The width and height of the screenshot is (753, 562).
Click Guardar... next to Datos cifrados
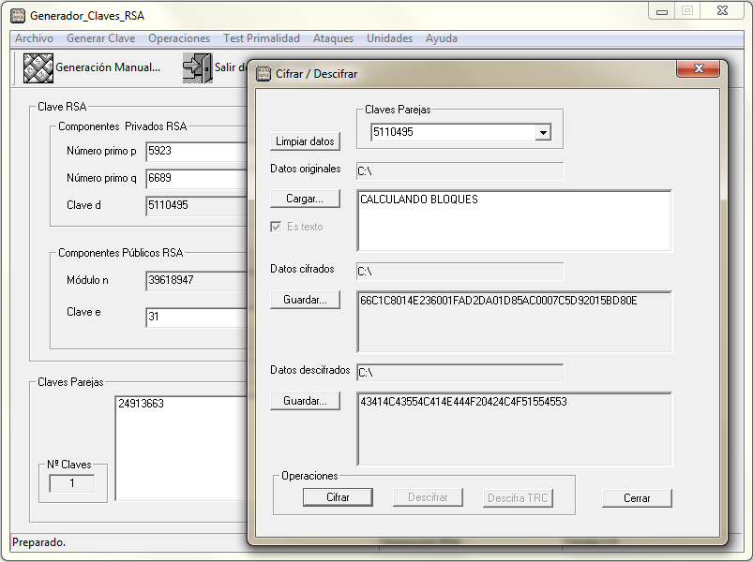(305, 300)
